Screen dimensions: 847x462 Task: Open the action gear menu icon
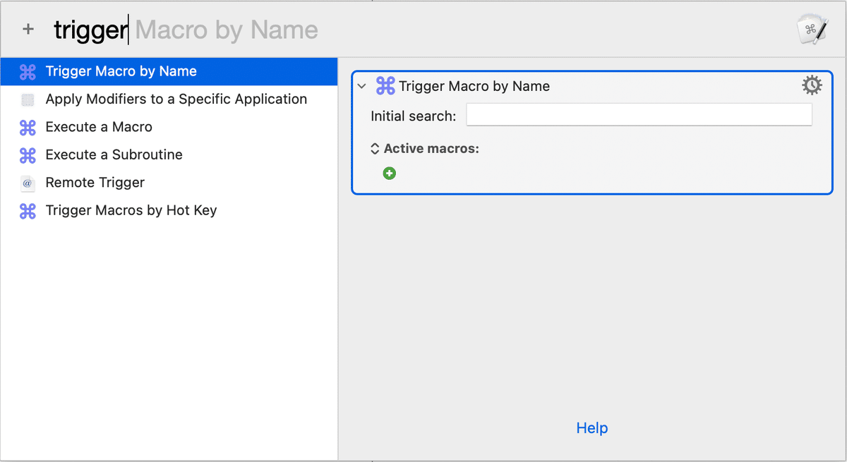pyautogui.click(x=812, y=86)
